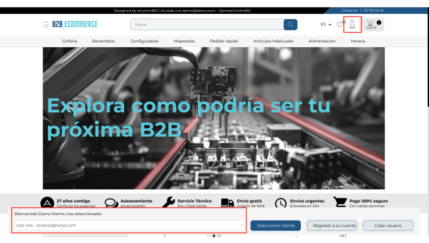Click the Envío gratis truck icon
The width and height of the screenshot is (429, 243).
[x=227, y=202]
